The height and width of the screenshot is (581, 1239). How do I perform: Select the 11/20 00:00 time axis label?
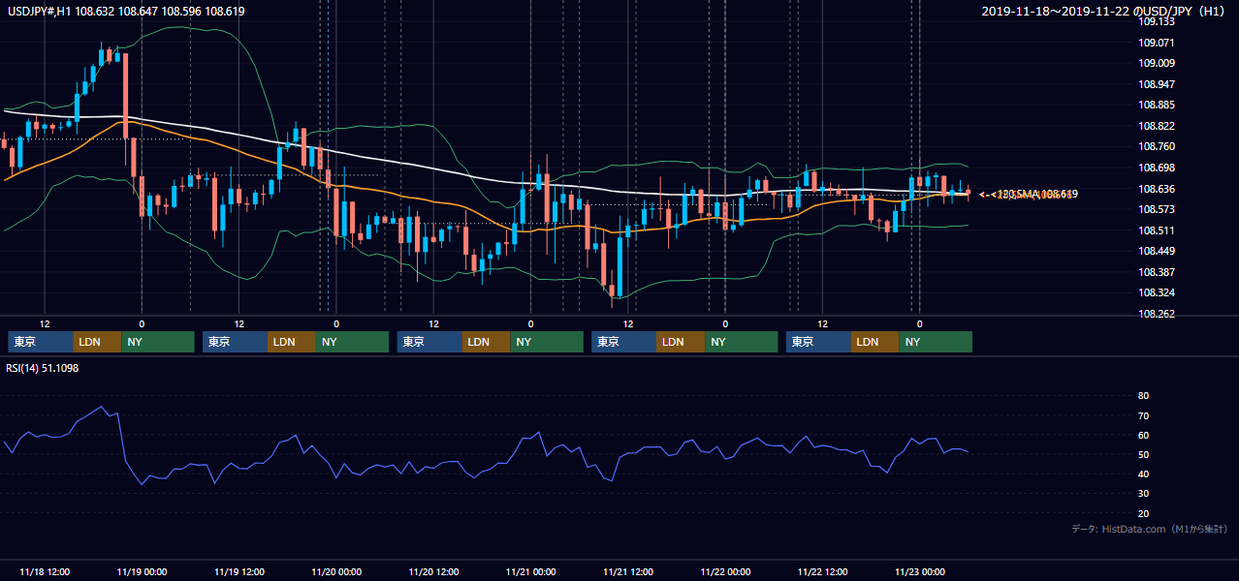(336, 571)
